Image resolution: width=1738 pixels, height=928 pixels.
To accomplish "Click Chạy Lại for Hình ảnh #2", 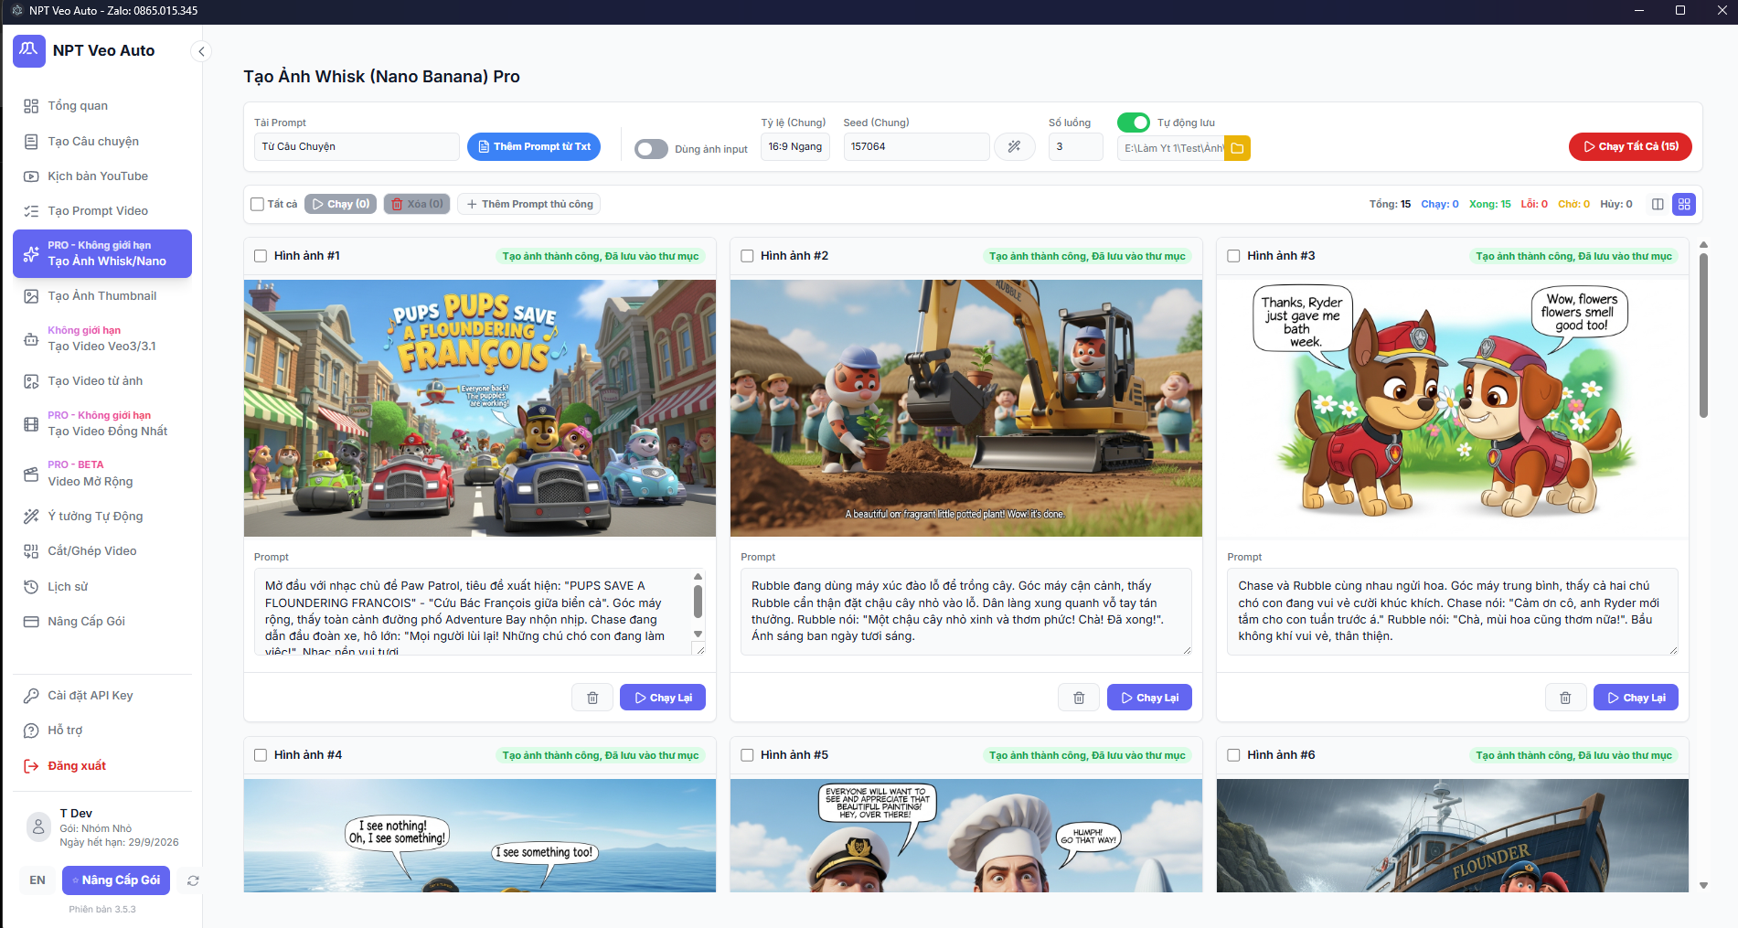I will (1149, 698).
